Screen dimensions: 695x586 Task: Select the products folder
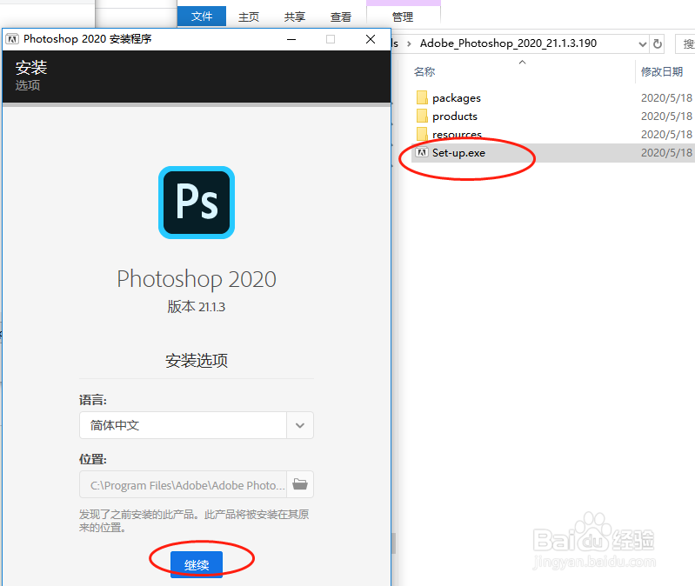click(455, 116)
